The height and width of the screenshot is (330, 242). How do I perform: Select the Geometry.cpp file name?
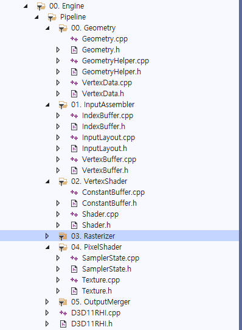pyautogui.click(x=105, y=39)
